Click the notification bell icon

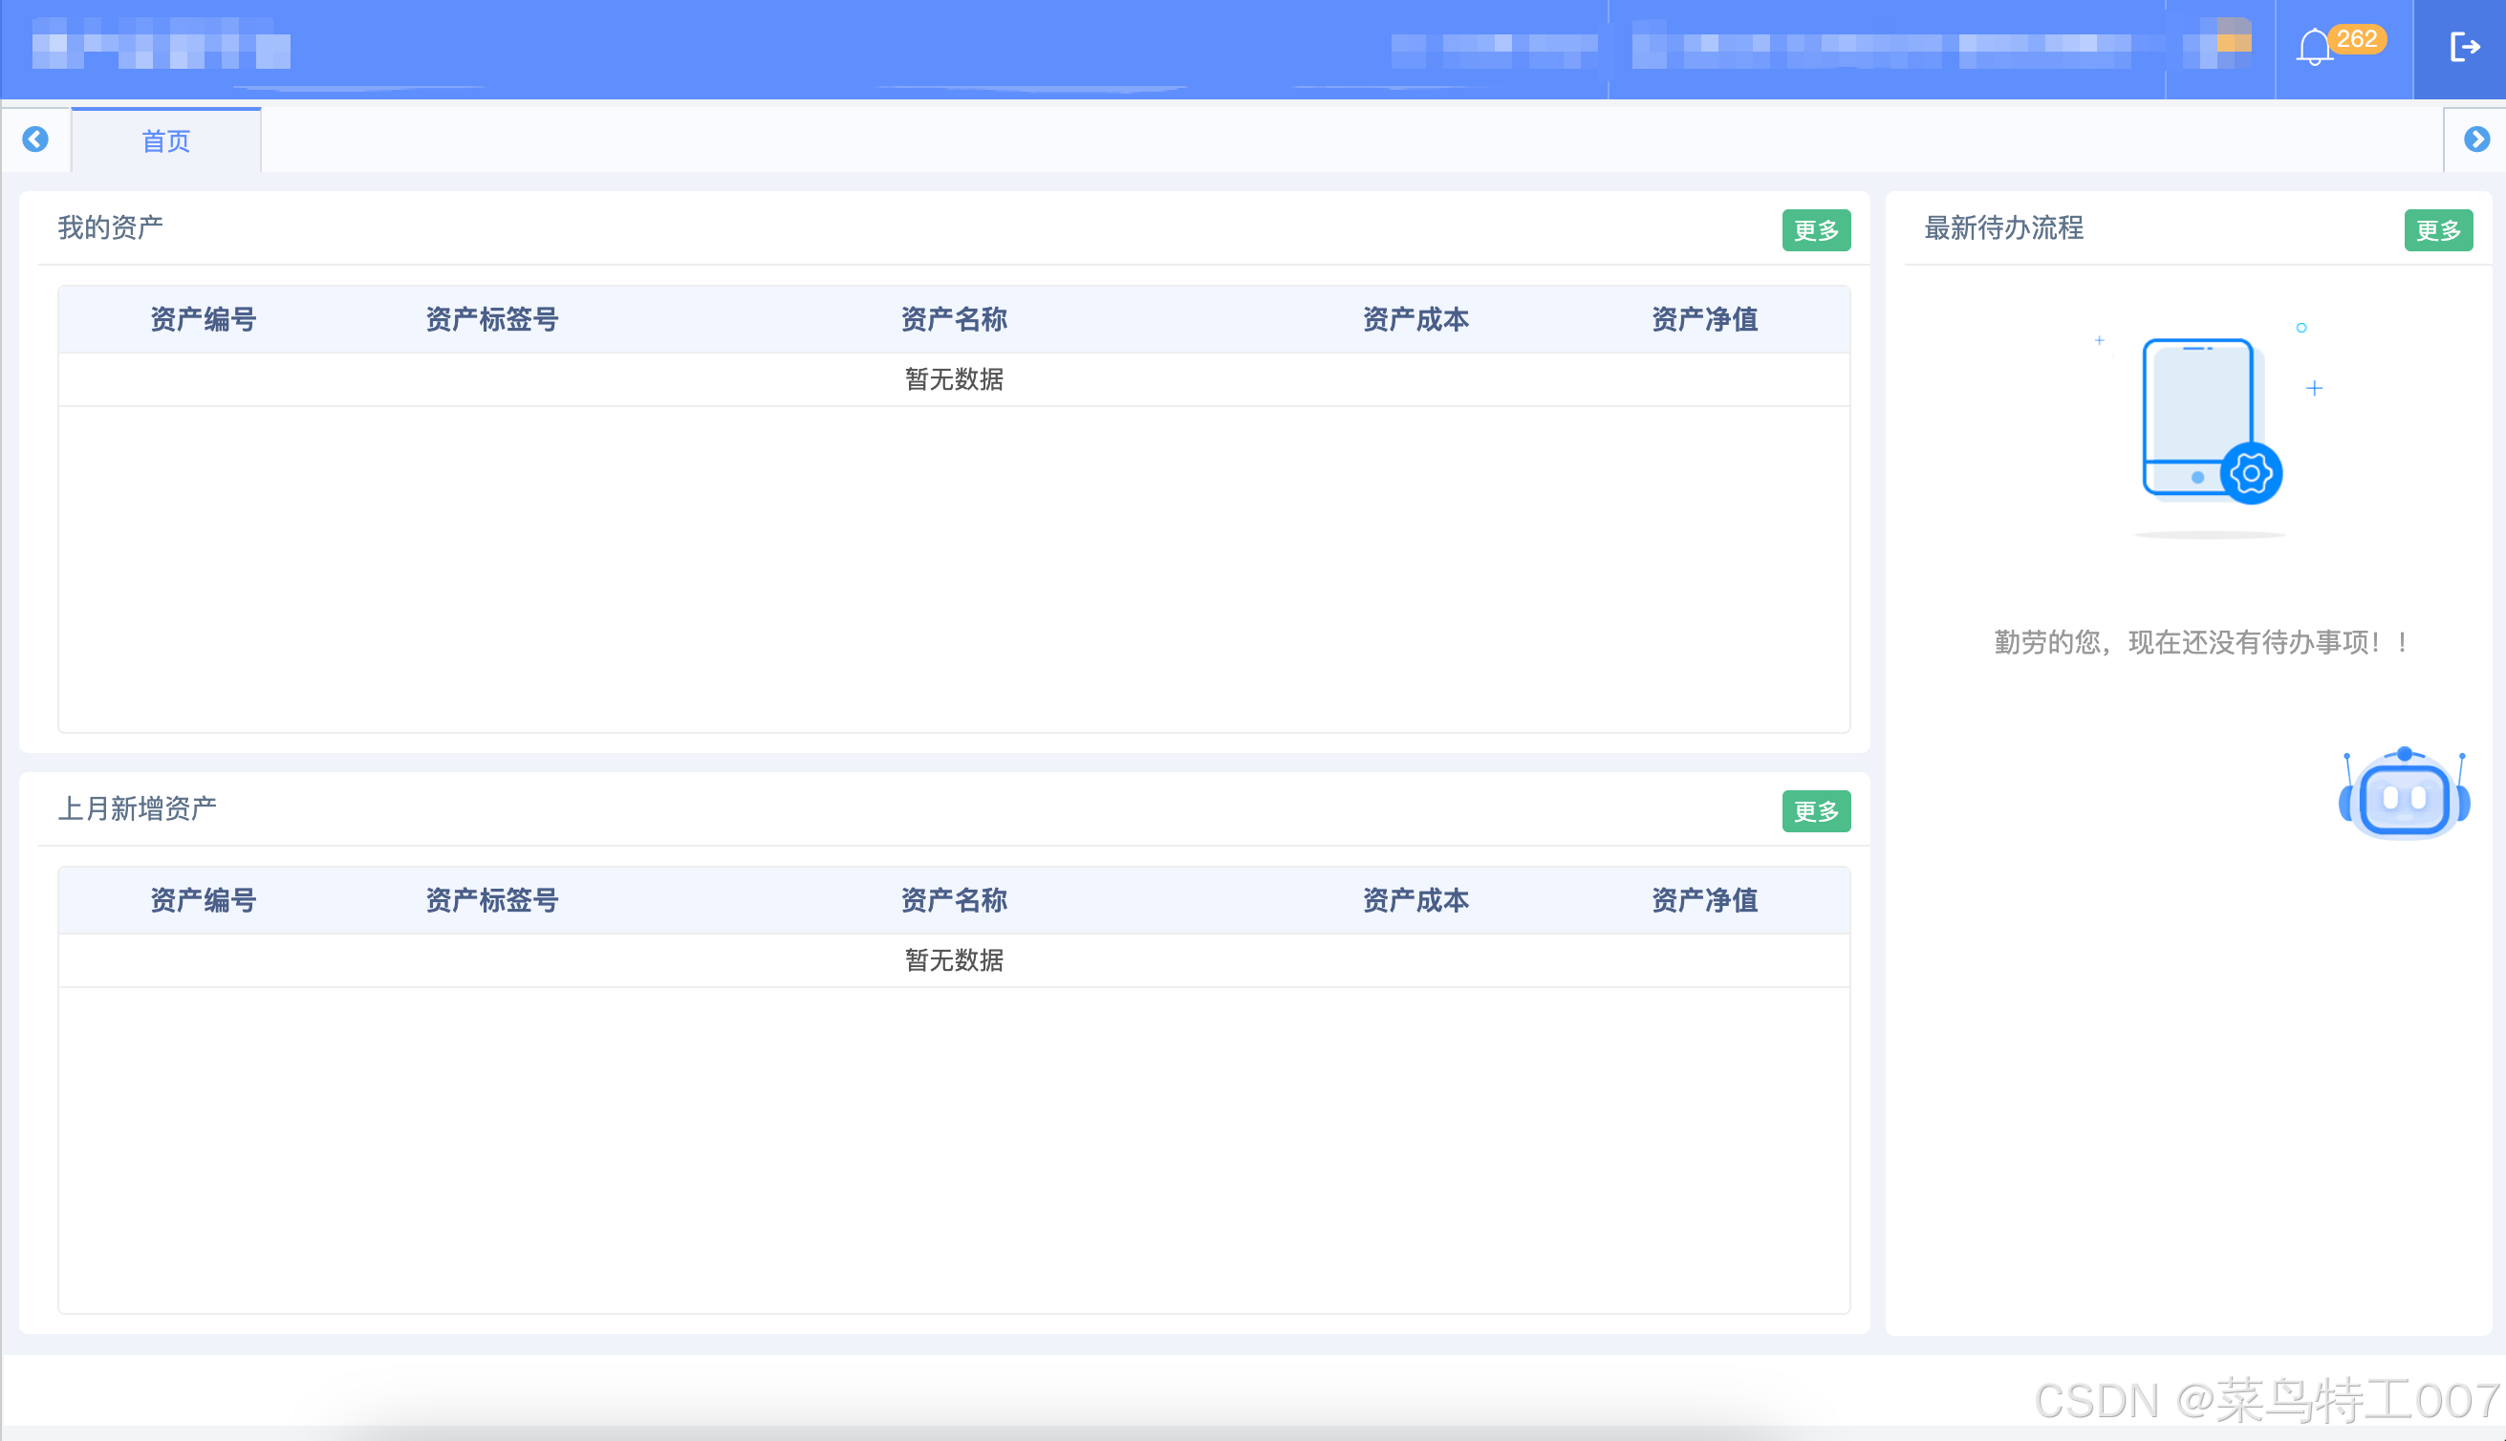pyautogui.click(x=2313, y=48)
